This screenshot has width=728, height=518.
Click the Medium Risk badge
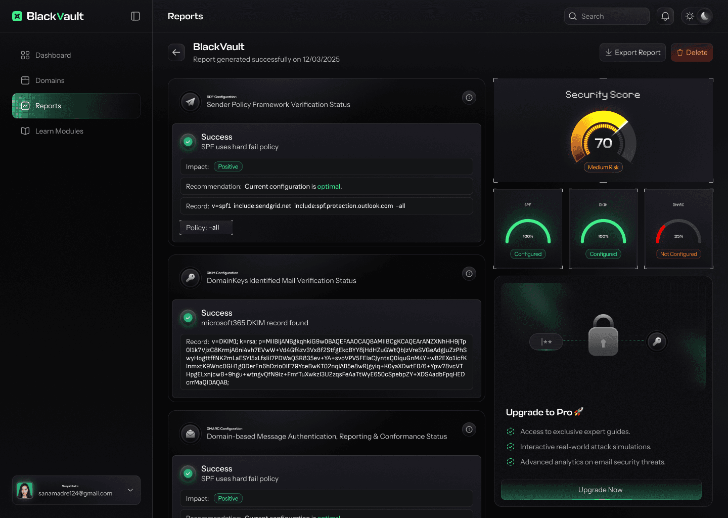click(603, 167)
